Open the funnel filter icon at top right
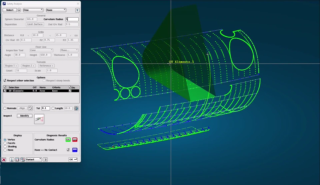 click(77, 10)
